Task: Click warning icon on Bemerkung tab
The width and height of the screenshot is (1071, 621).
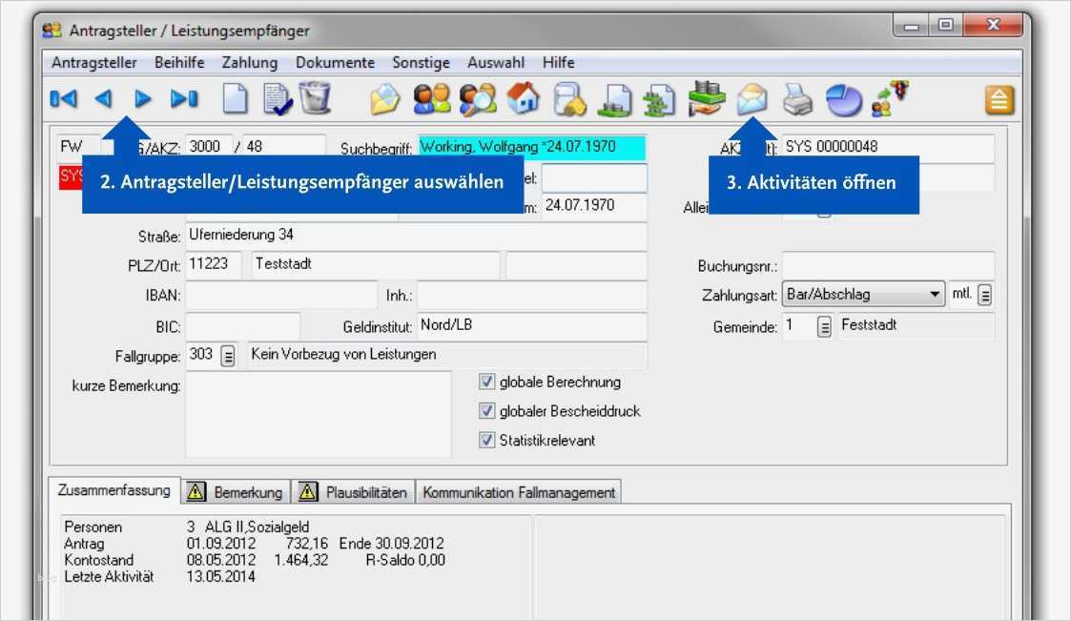Action: point(196,491)
